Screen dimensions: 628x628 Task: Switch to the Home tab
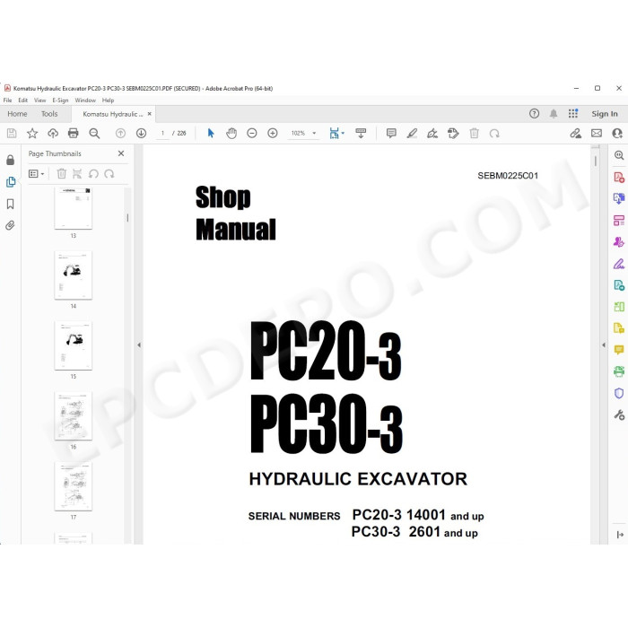coord(17,114)
